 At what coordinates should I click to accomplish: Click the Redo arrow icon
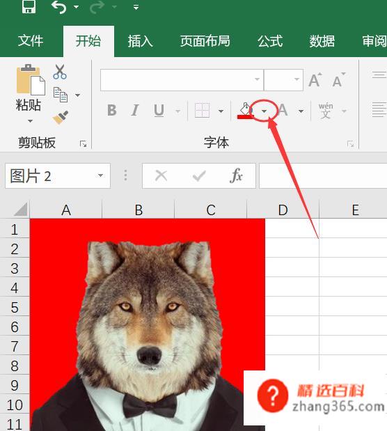(x=97, y=8)
